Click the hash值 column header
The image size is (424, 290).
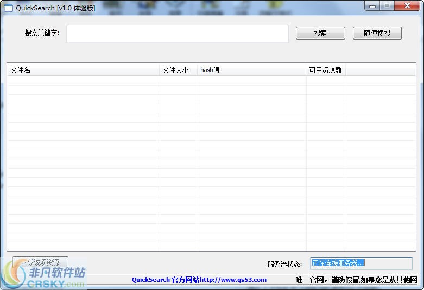click(x=252, y=70)
